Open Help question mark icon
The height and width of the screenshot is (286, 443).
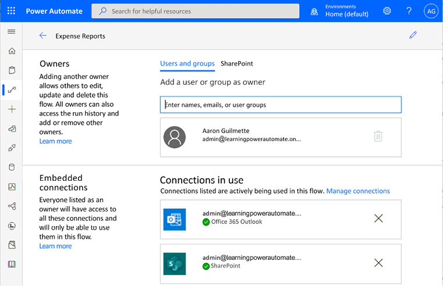coord(409,11)
